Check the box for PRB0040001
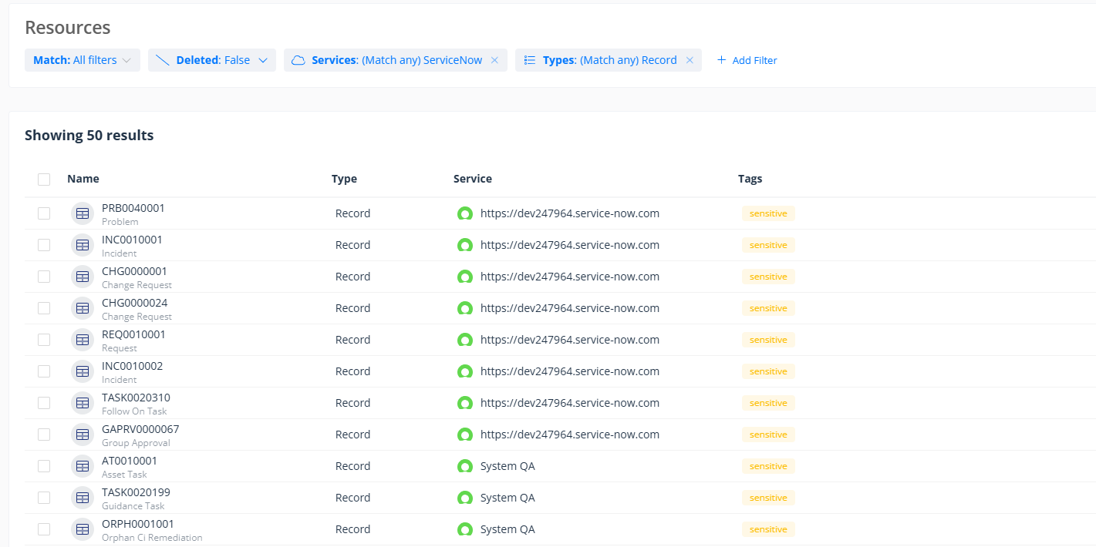This screenshot has height=547, width=1096. tap(44, 213)
